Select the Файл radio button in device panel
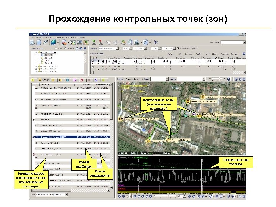This screenshot has height=207, width=276. click(x=56, y=48)
